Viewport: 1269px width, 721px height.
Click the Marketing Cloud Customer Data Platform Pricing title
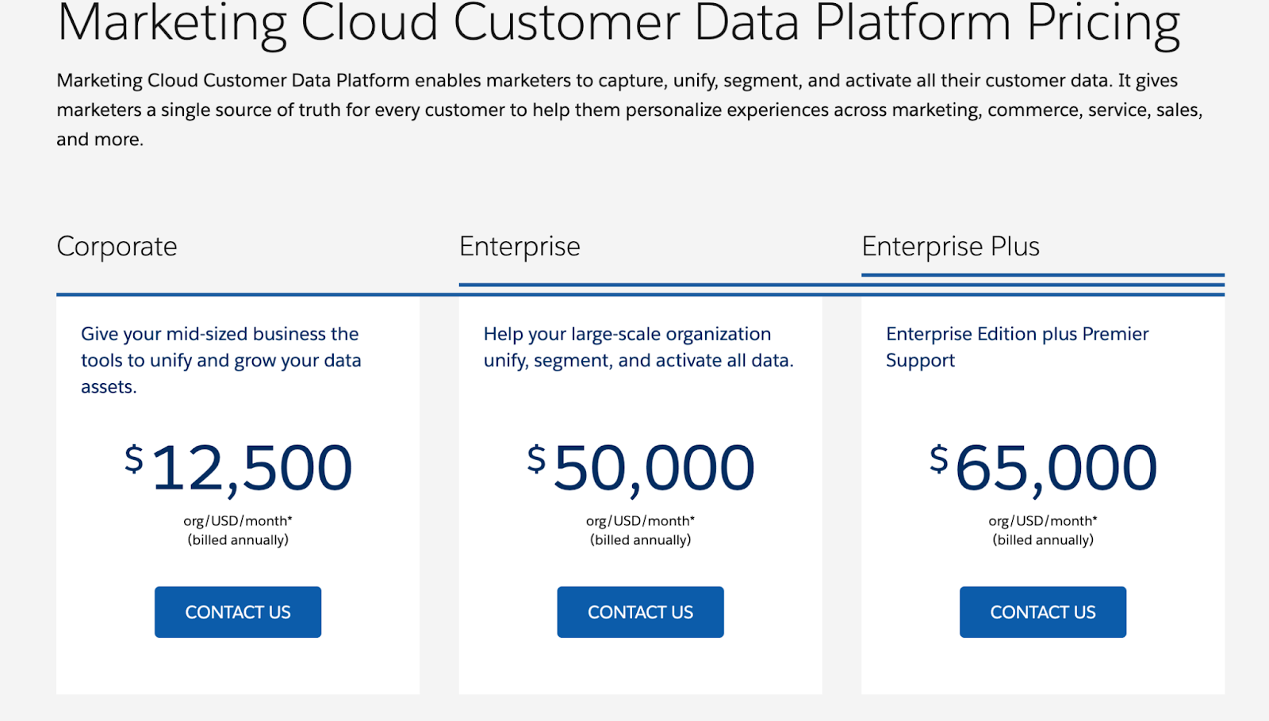619,22
